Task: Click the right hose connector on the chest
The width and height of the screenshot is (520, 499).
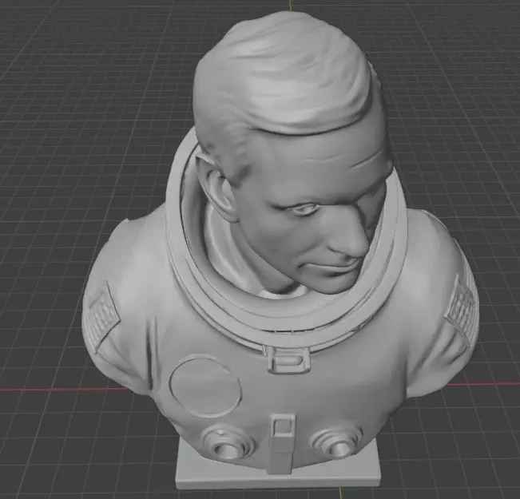Action: pyautogui.click(x=336, y=442)
